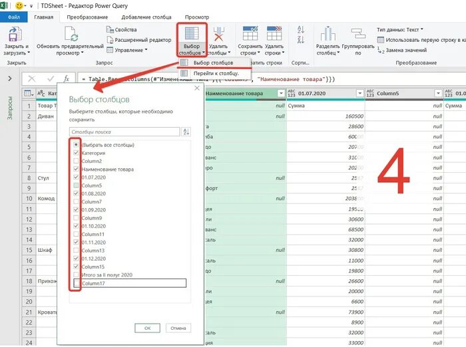
Task: Open Расширенный редактор
Action: pos(138,40)
